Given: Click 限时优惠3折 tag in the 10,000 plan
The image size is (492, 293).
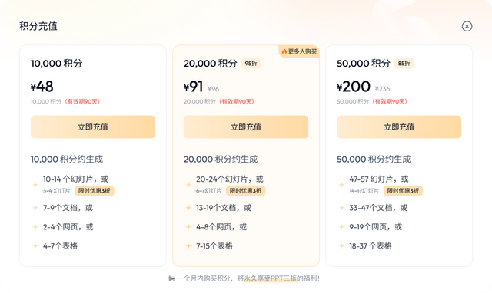Looking at the screenshot, I should (94, 191).
